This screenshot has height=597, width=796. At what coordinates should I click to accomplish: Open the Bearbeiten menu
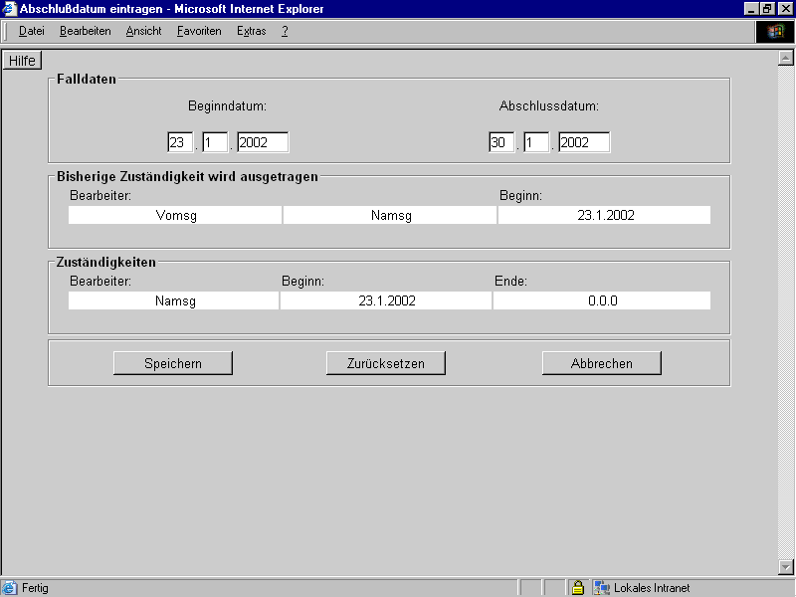click(x=85, y=31)
